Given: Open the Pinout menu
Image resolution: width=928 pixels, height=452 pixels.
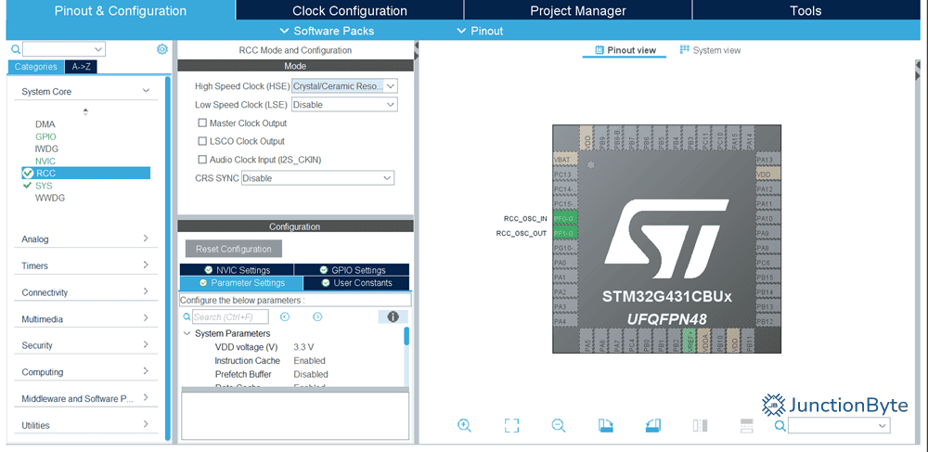Looking at the screenshot, I should 480,31.
